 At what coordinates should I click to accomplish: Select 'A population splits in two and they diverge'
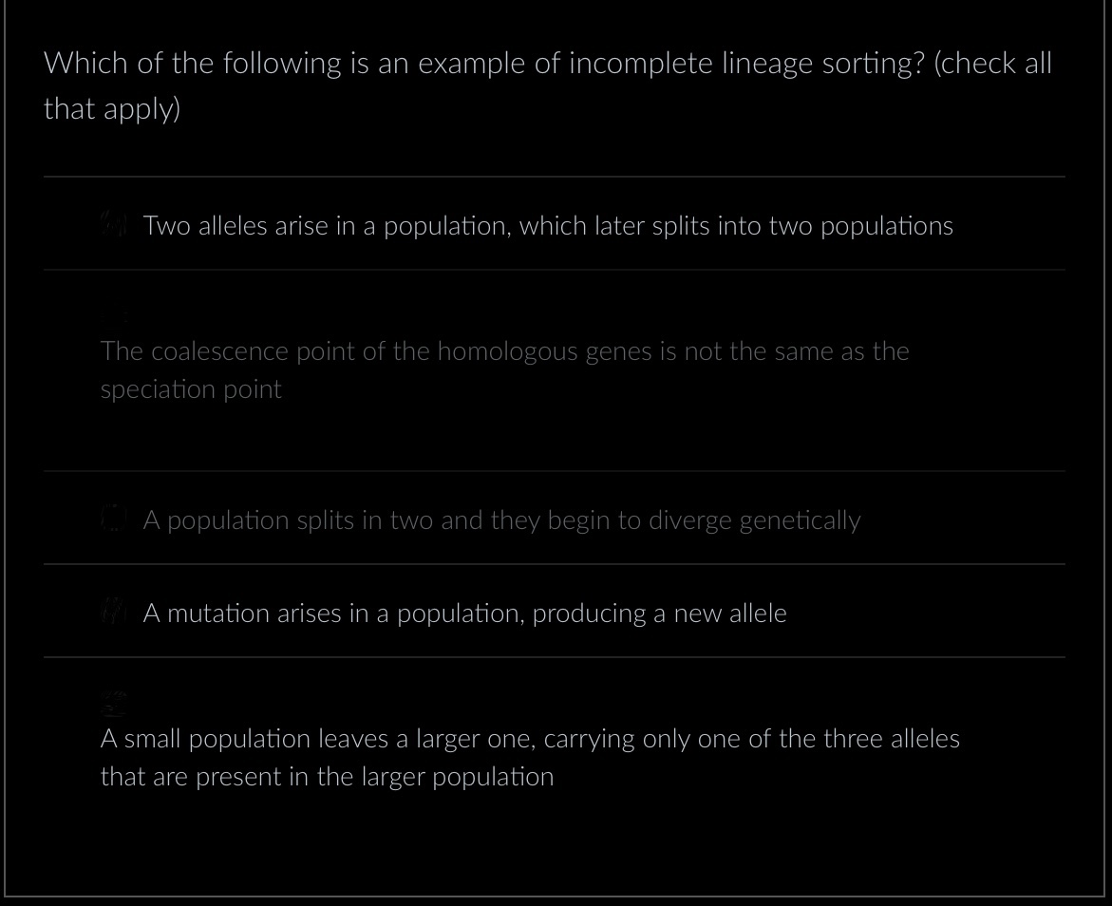coord(501,519)
